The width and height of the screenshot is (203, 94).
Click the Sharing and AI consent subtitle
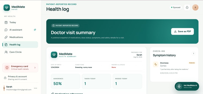click(x=17, y=79)
